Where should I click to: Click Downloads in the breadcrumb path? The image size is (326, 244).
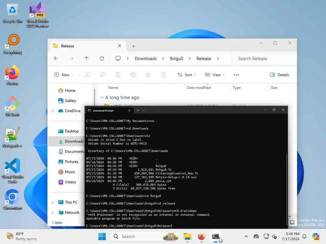coord(145,58)
